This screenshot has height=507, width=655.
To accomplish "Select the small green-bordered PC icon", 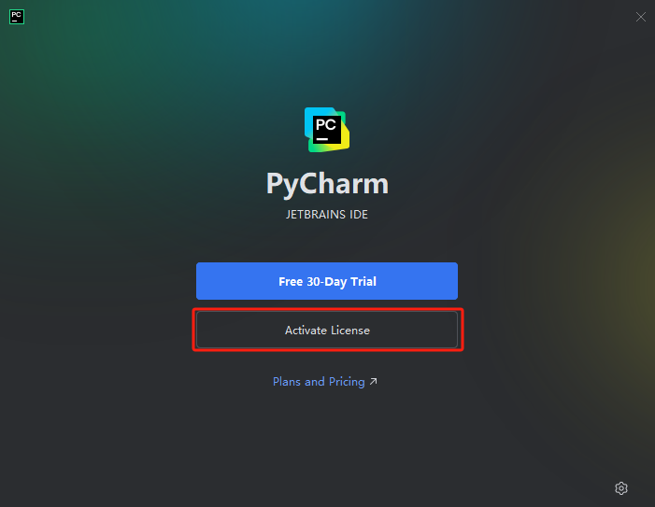I will tap(17, 17).
